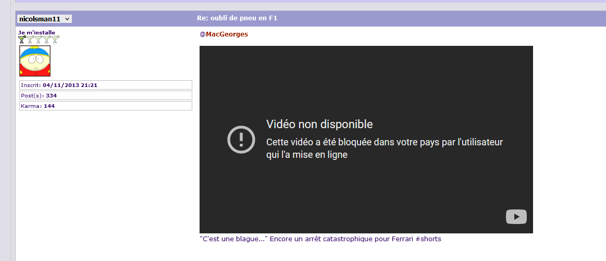The image size is (606, 261).
Task: Click the last cocktail glass rank icon
Action: pyautogui.click(x=55, y=40)
